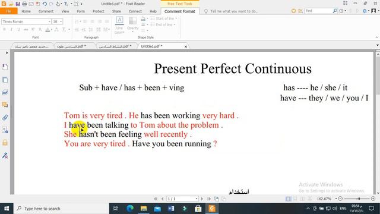Screen dimensions: 380x214
Task: Close the Untitled.pdf document tab
Action: click(x=186, y=46)
